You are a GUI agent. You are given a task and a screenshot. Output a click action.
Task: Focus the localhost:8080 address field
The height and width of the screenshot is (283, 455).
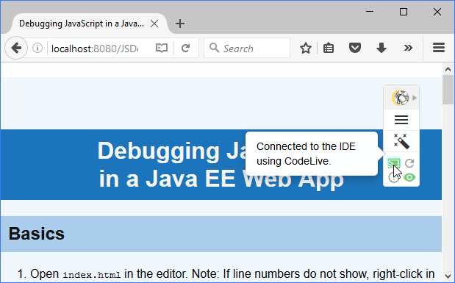click(95, 49)
